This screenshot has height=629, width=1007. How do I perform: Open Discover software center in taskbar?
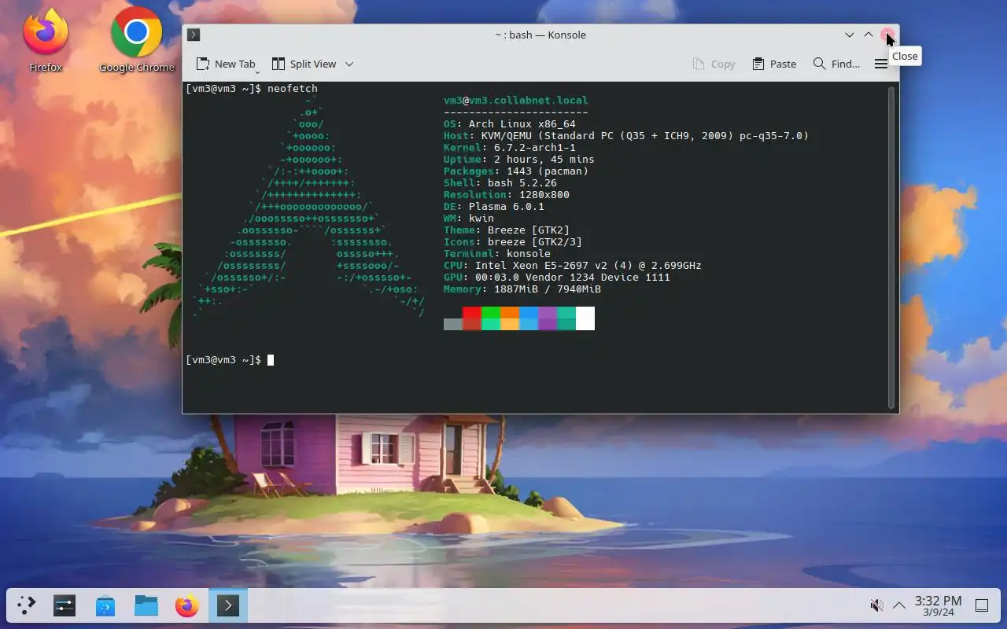click(105, 605)
